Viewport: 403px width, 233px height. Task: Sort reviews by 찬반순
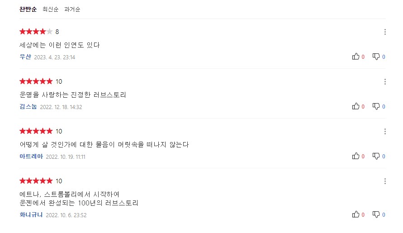(28, 9)
